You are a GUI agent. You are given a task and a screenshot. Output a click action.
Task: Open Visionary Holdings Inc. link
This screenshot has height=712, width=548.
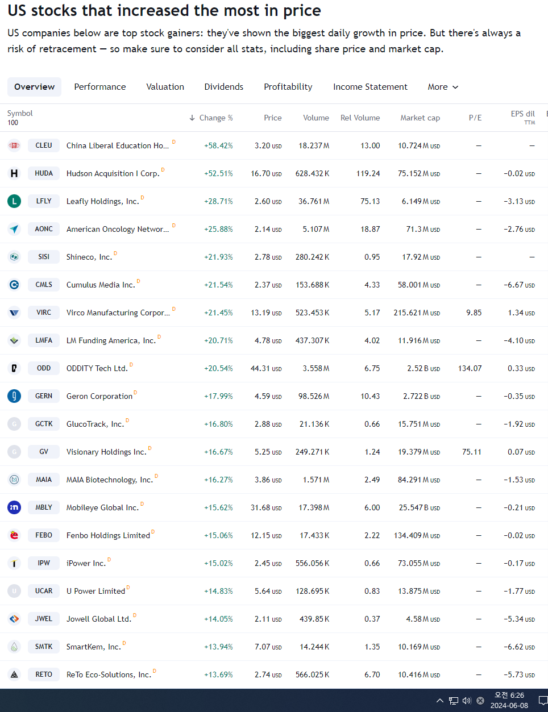[x=106, y=452]
